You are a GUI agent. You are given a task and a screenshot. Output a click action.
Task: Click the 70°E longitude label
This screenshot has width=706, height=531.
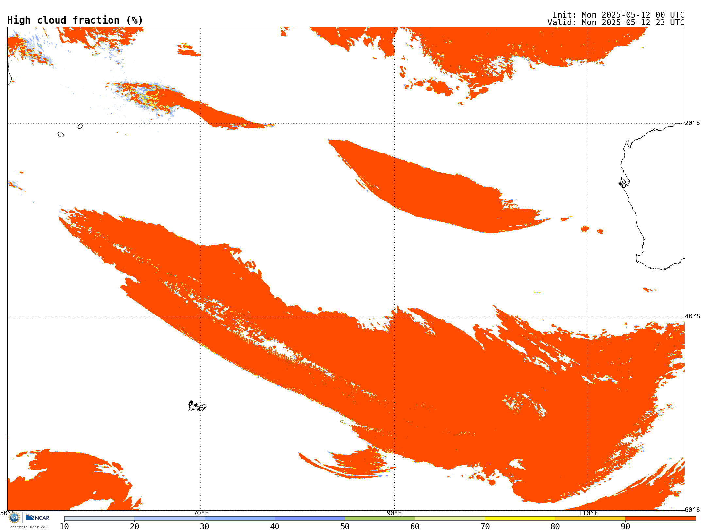201,513
